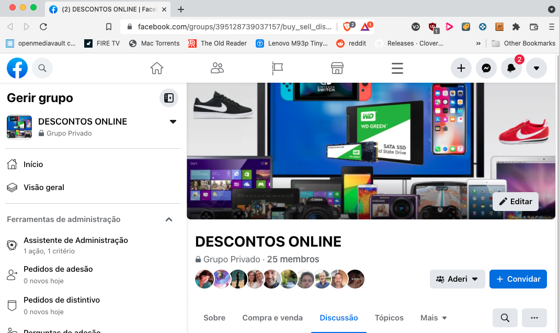Click the Create plus button
The width and height of the screenshot is (559, 333).
(x=461, y=68)
